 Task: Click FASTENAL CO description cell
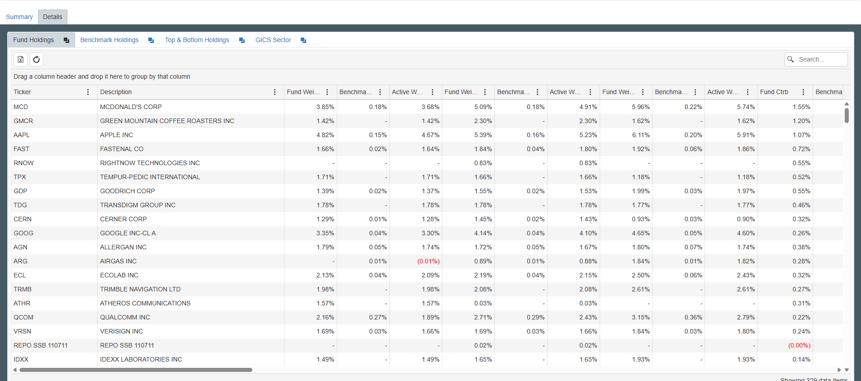[x=190, y=149]
